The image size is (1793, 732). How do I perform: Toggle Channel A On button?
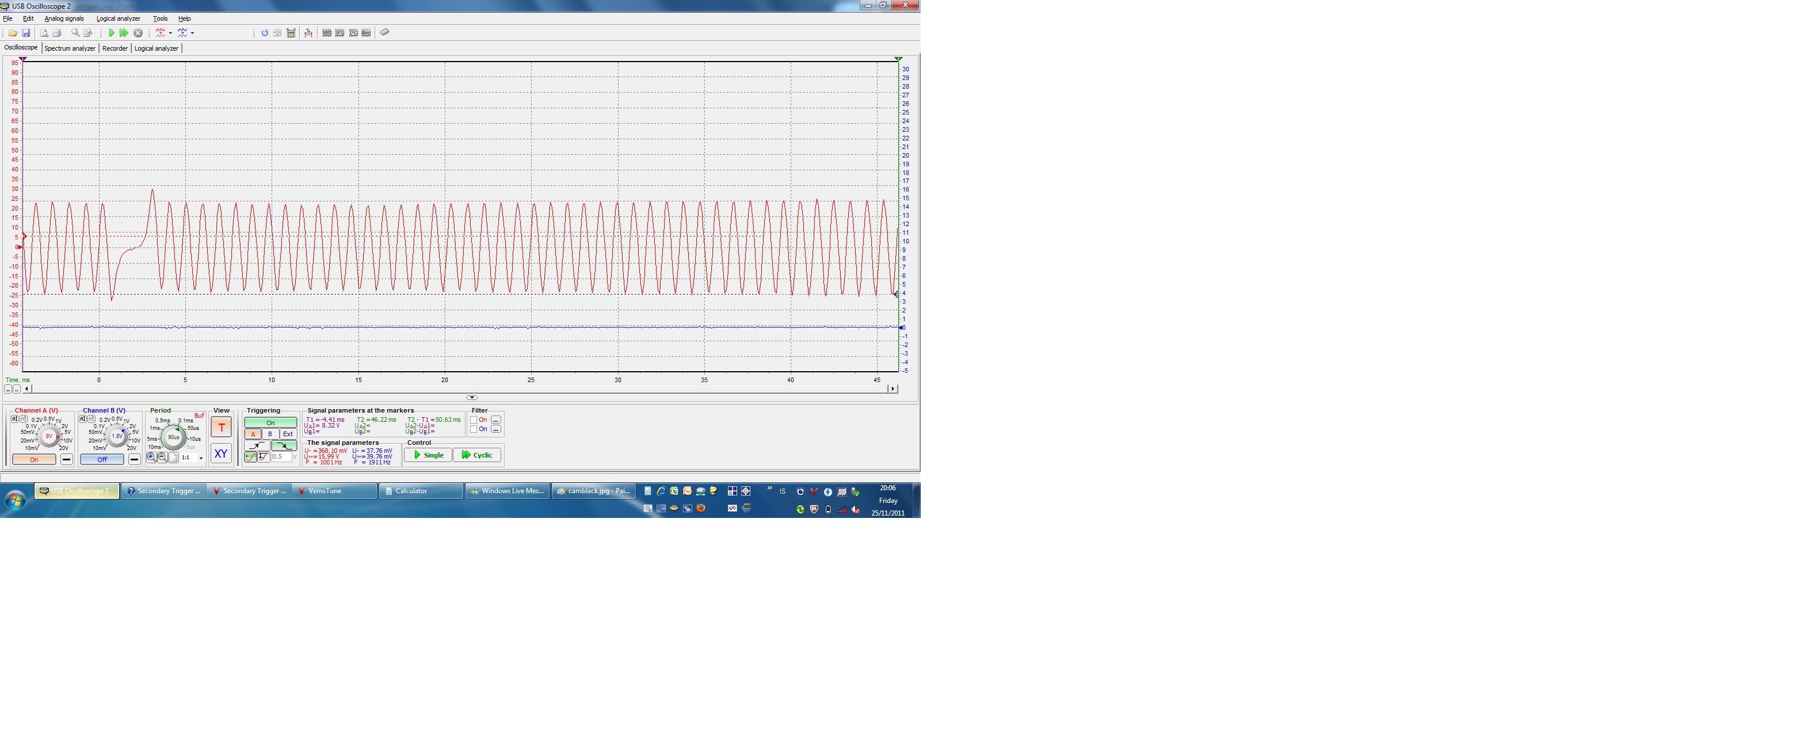[x=34, y=459]
